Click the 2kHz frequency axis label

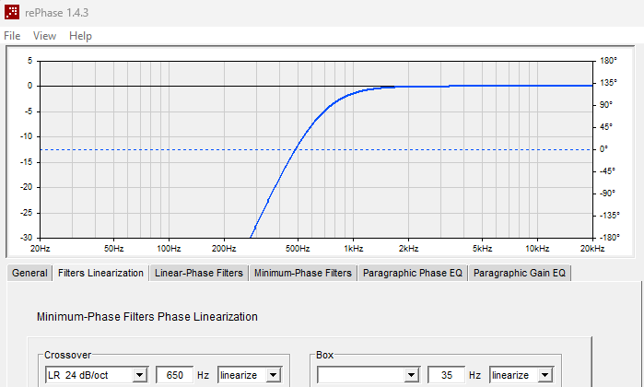pos(409,249)
